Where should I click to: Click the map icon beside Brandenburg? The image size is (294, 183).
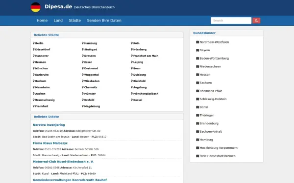[197, 123]
